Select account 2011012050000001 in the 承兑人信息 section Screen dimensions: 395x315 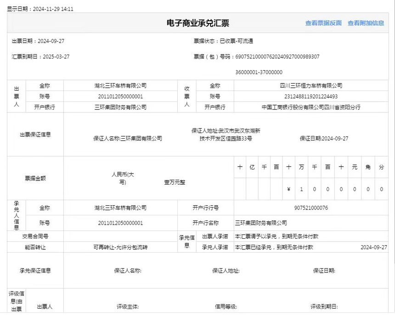(120, 223)
